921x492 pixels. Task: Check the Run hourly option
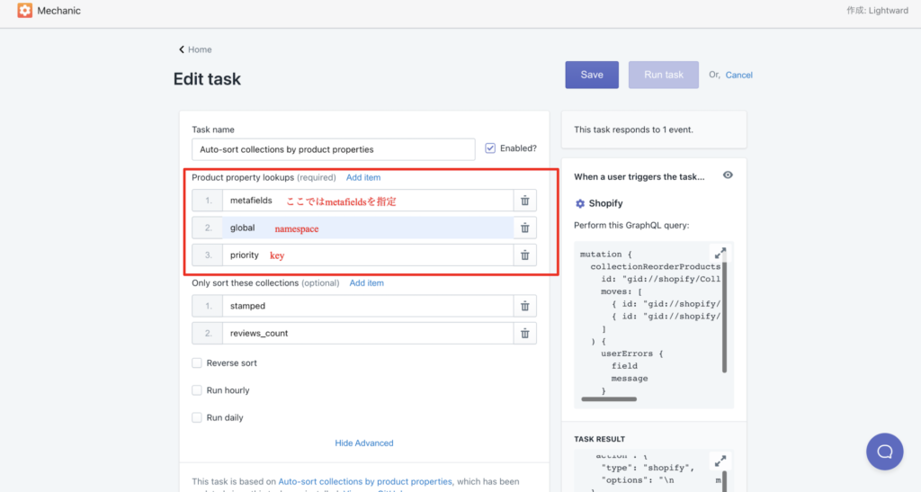click(x=197, y=390)
